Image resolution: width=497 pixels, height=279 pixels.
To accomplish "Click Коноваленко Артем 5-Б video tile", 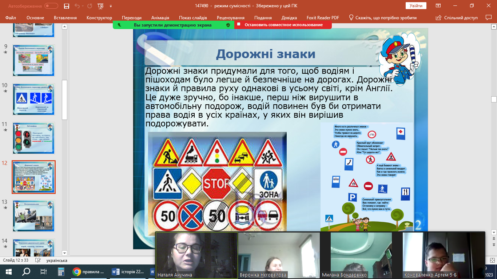I will pyautogui.click(x=444, y=255).
